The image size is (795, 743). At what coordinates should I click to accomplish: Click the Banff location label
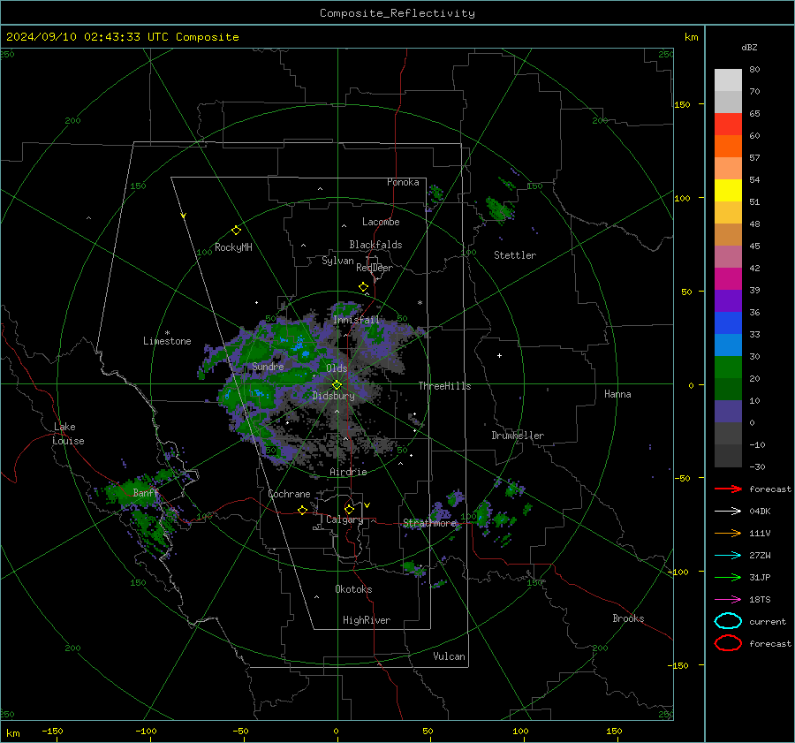point(146,493)
